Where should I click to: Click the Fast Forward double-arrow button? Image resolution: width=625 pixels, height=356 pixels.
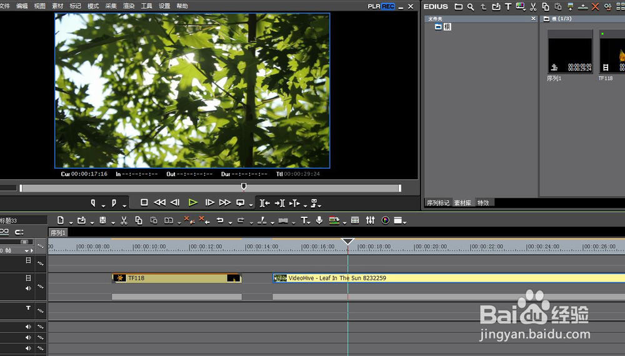225,203
